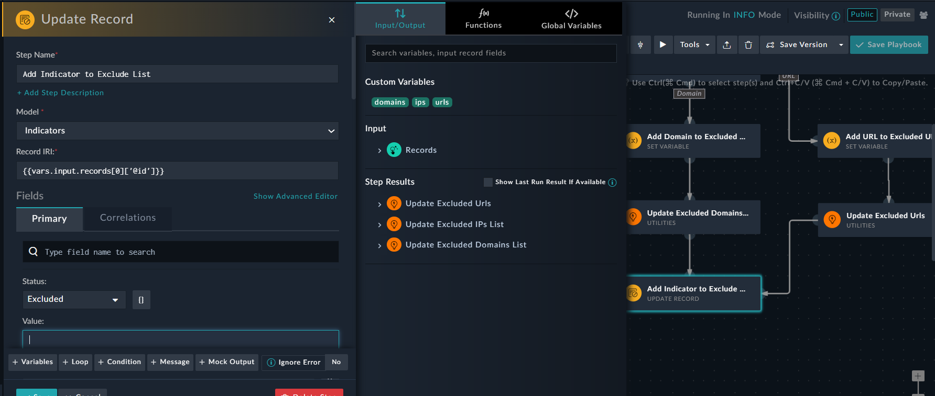
Task: Click the Update Excluded Urls node utilities icon
Action: (x=832, y=220)
